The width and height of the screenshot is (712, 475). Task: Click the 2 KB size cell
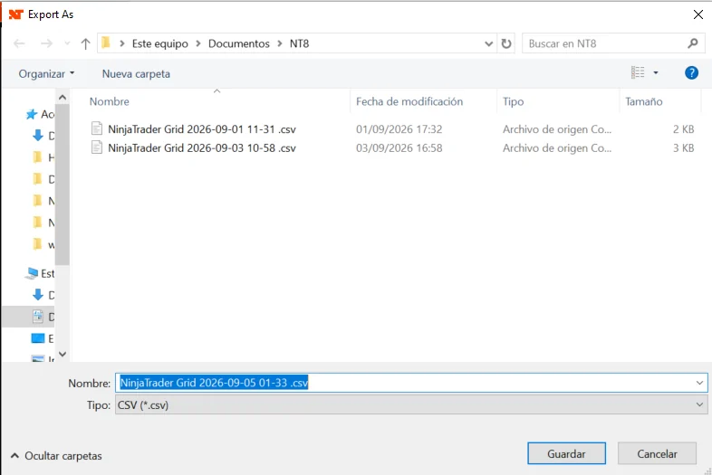tap(683, 129)
